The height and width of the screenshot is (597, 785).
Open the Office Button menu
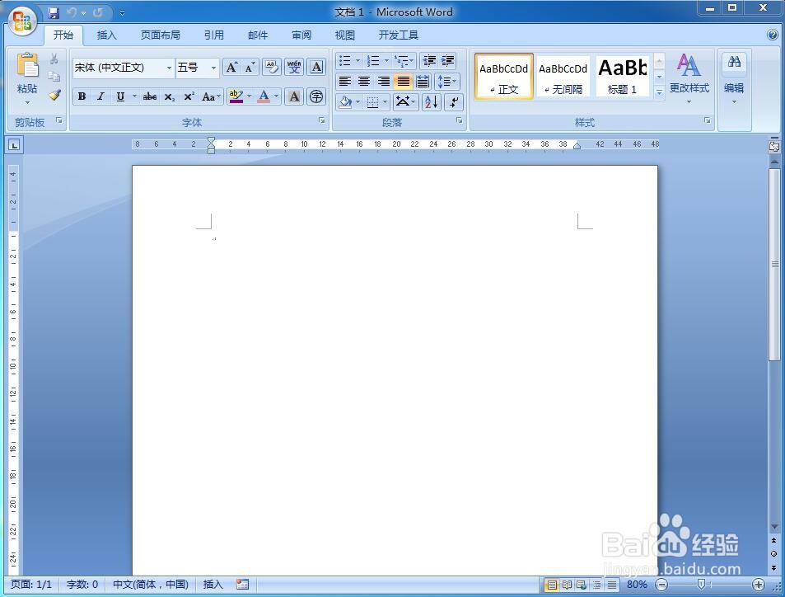click(x=22, y=22)
